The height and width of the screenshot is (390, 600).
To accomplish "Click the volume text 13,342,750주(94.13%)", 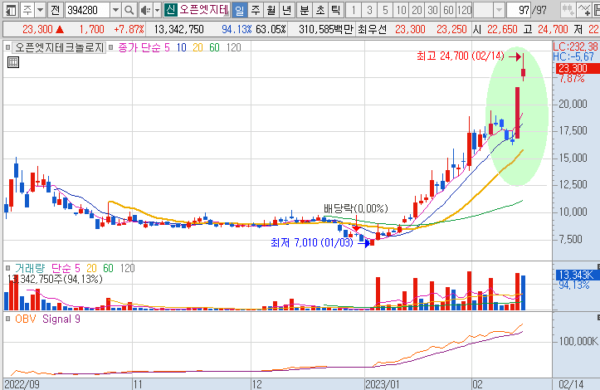I will pos(55,280).
